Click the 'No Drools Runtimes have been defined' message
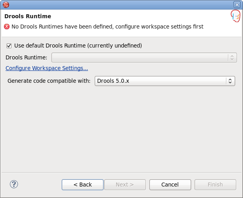 [107, 27]
